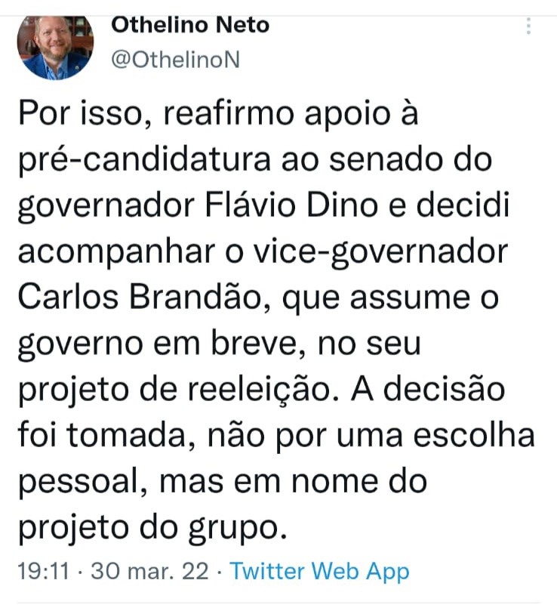Open the Othelino Neto display name link
Viewport: 557px width, 608px height.
click(x=189, y=25)
